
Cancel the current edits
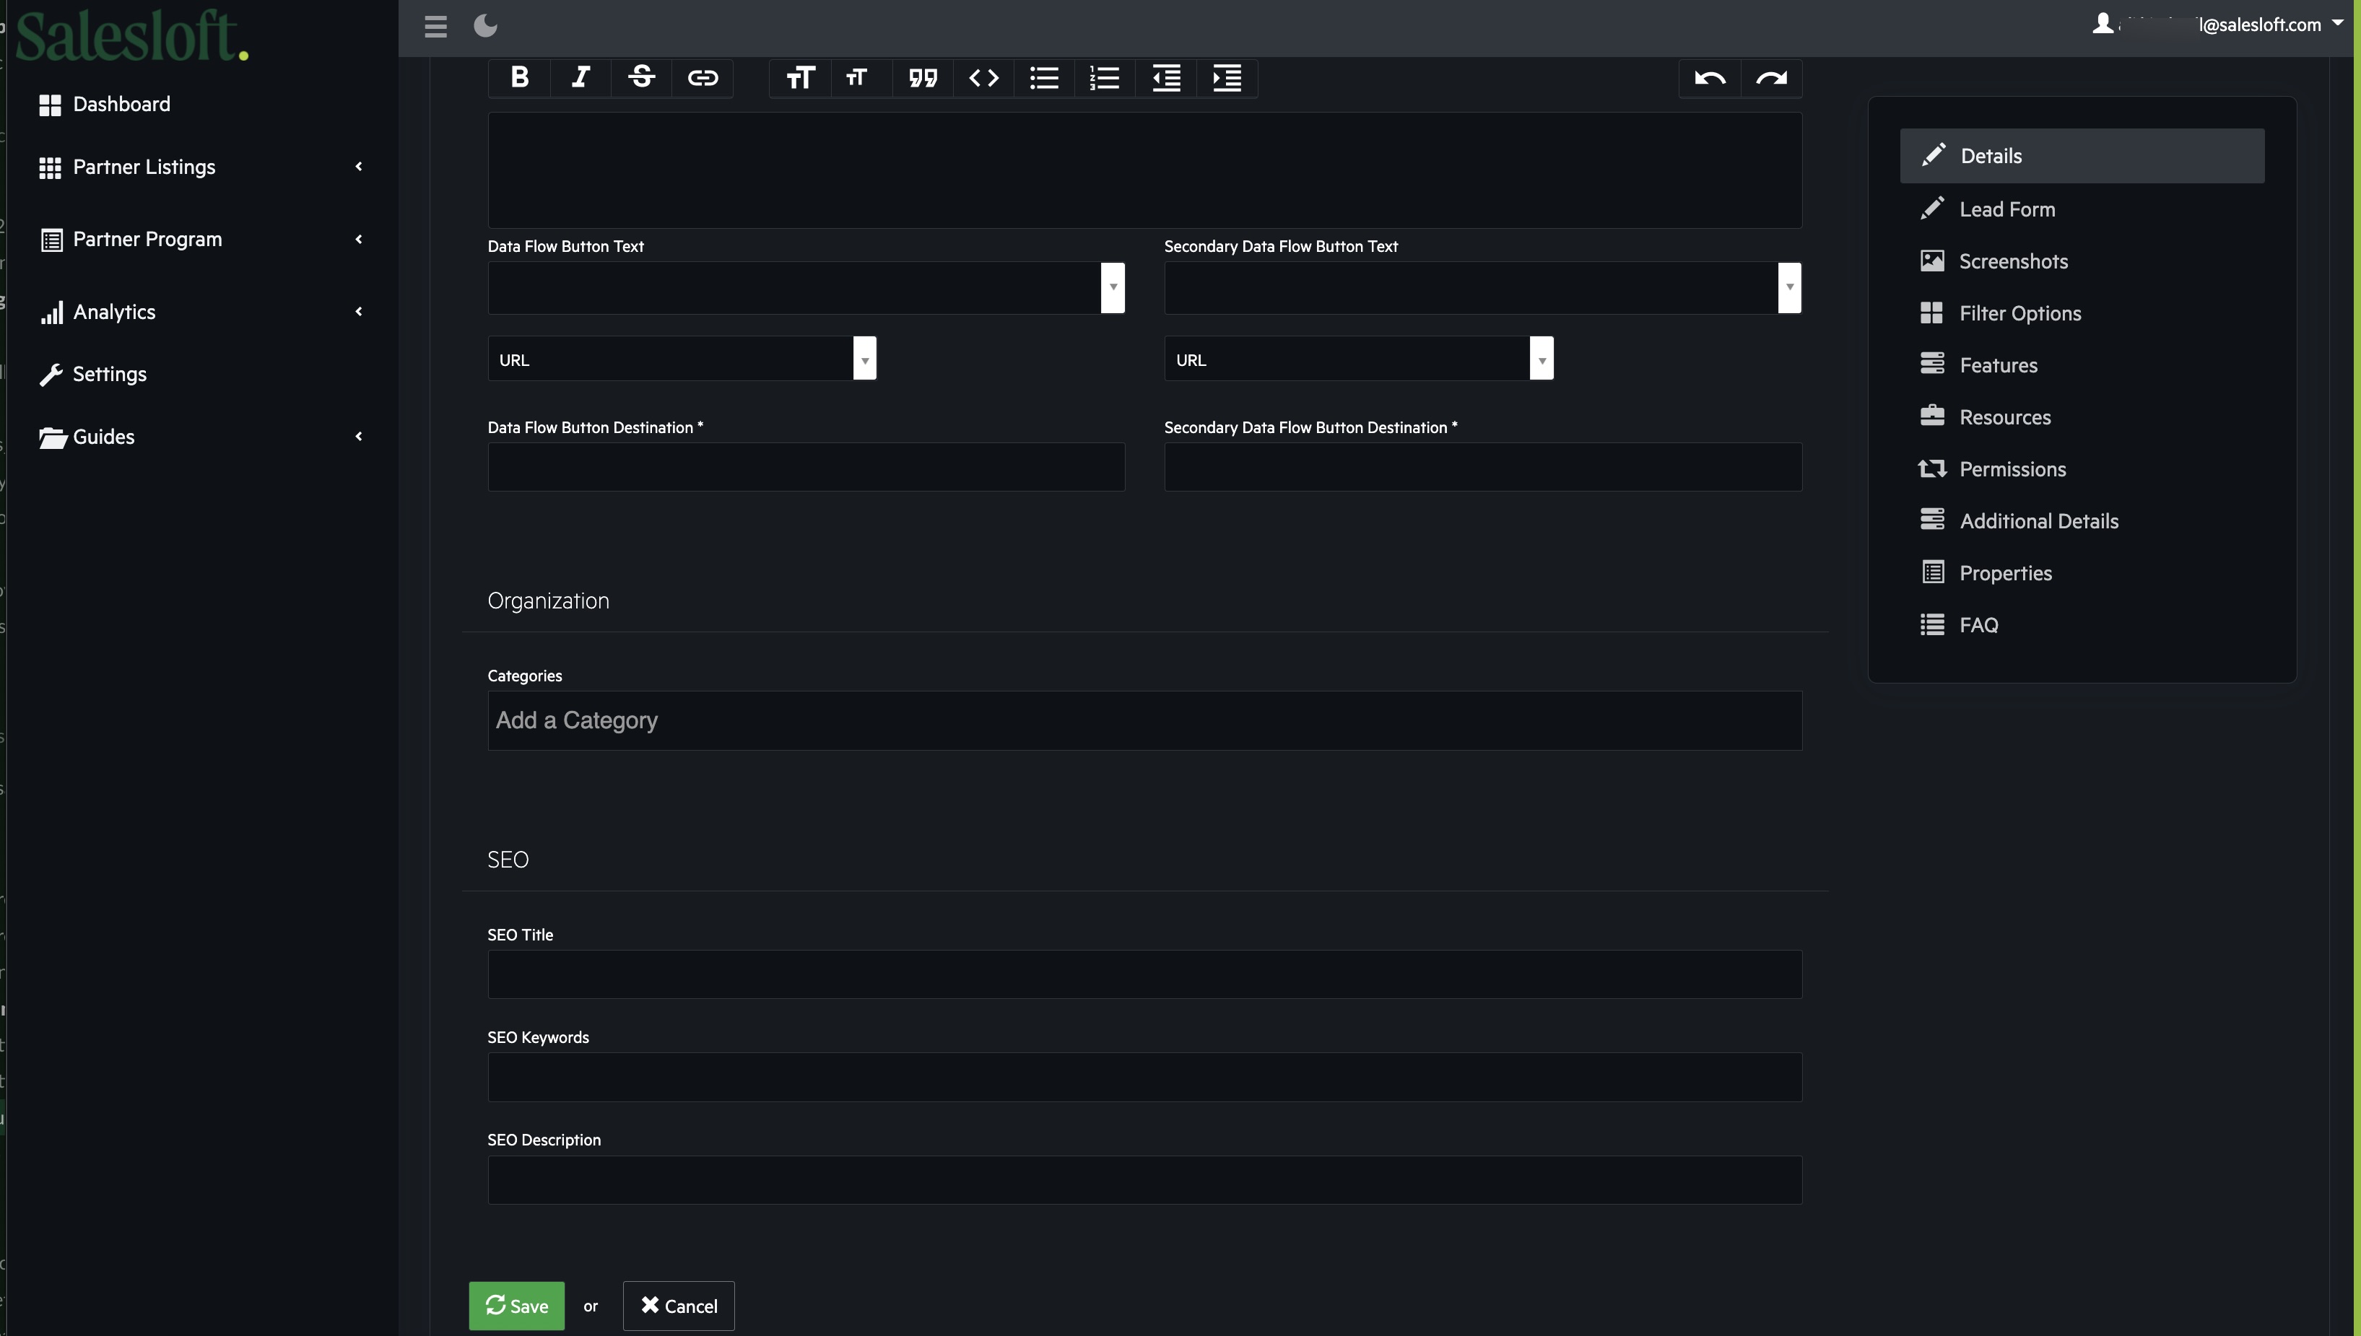[678, 1305]
